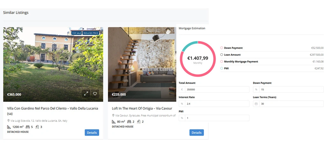This screenshot has width=327, height=148.
Task: Open Details for the Loft in Ortigia listing
Action: point(196,133)
